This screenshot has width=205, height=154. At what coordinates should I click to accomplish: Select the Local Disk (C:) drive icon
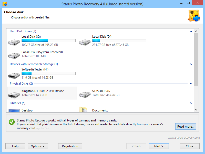[x=14, y=42]
